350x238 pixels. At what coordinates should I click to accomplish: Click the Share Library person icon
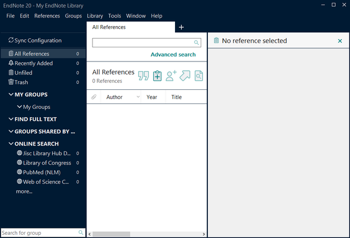[x=171, y=76]
